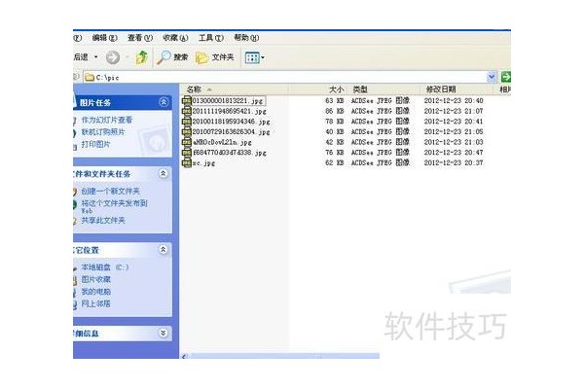Viewport: 584px width, 389px height.
Task: Click date 2012-12-23 21:07
Action: pyautogui.click(x=454, y=111)
